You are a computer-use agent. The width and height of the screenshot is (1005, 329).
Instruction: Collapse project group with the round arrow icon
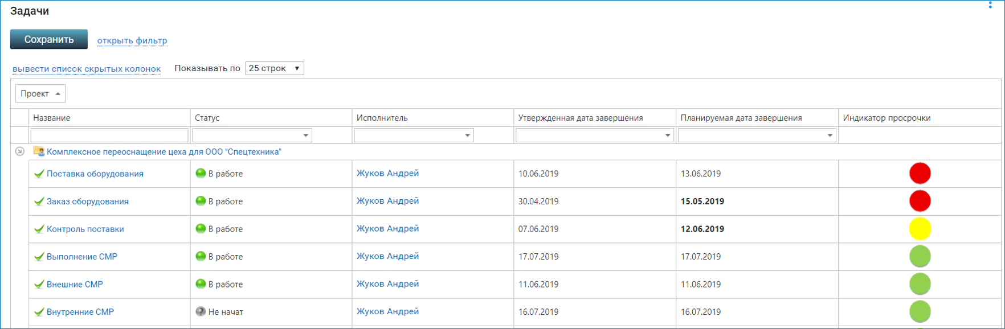pos(20,151)
